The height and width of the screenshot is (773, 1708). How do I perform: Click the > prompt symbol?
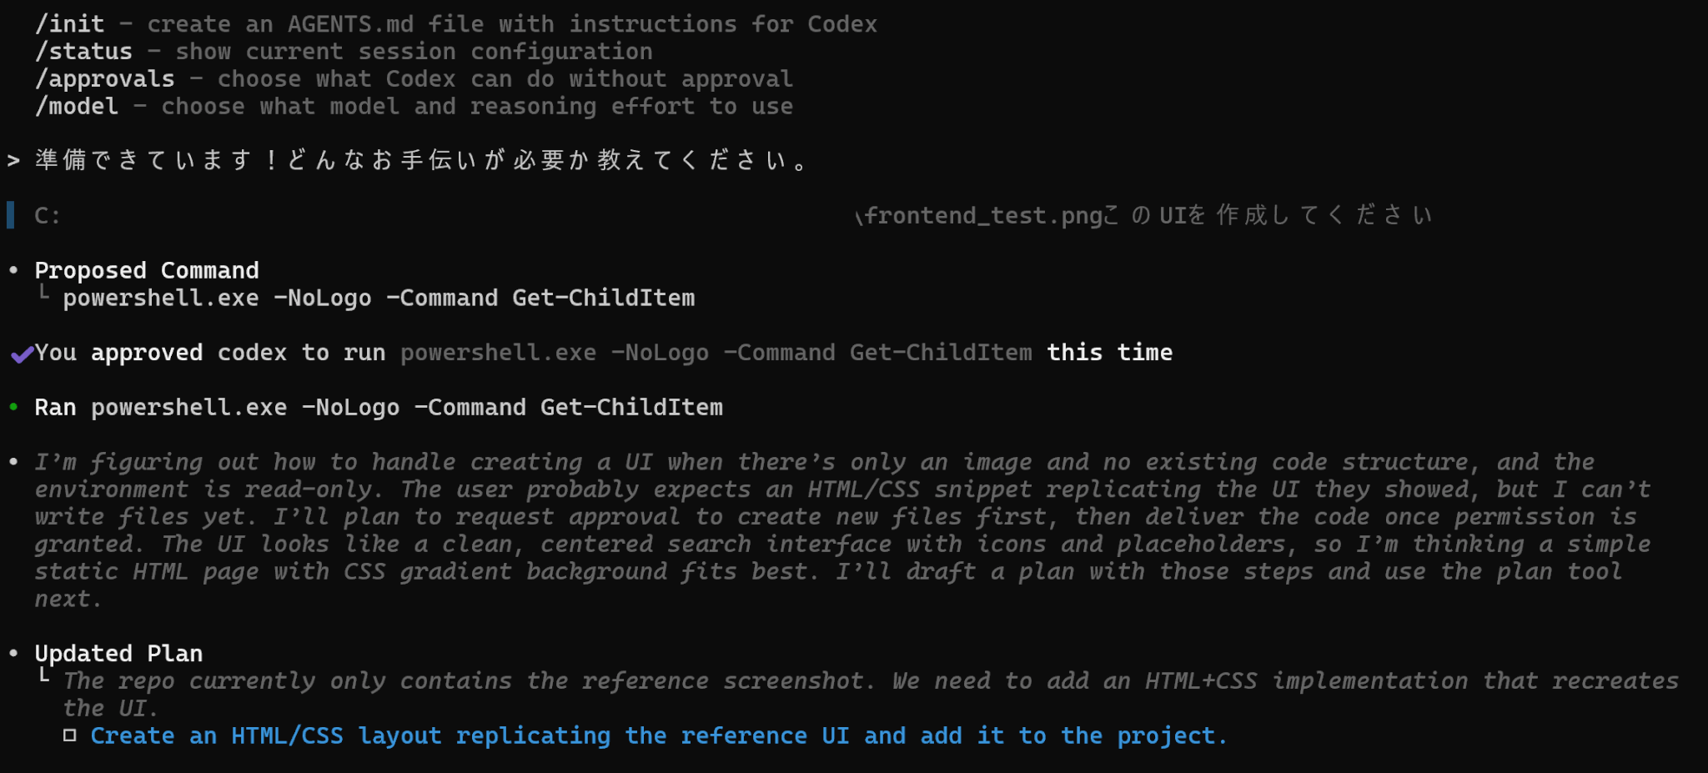(x=13, y=160)
